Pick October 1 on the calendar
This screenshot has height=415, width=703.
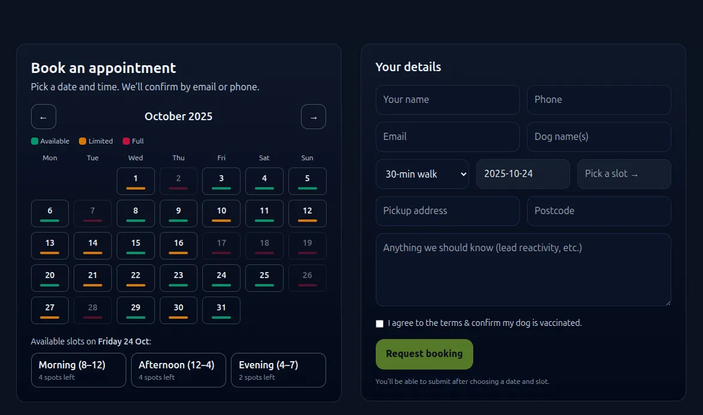136,181
